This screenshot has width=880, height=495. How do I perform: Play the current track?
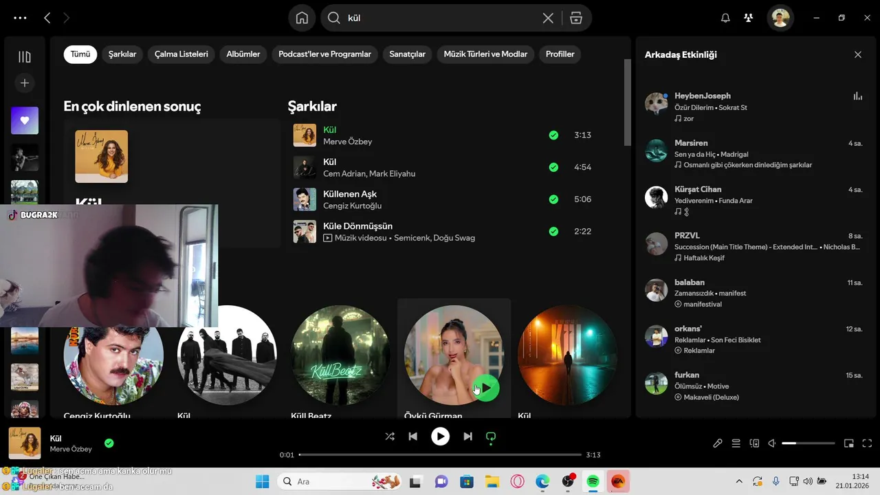(440, 436)
